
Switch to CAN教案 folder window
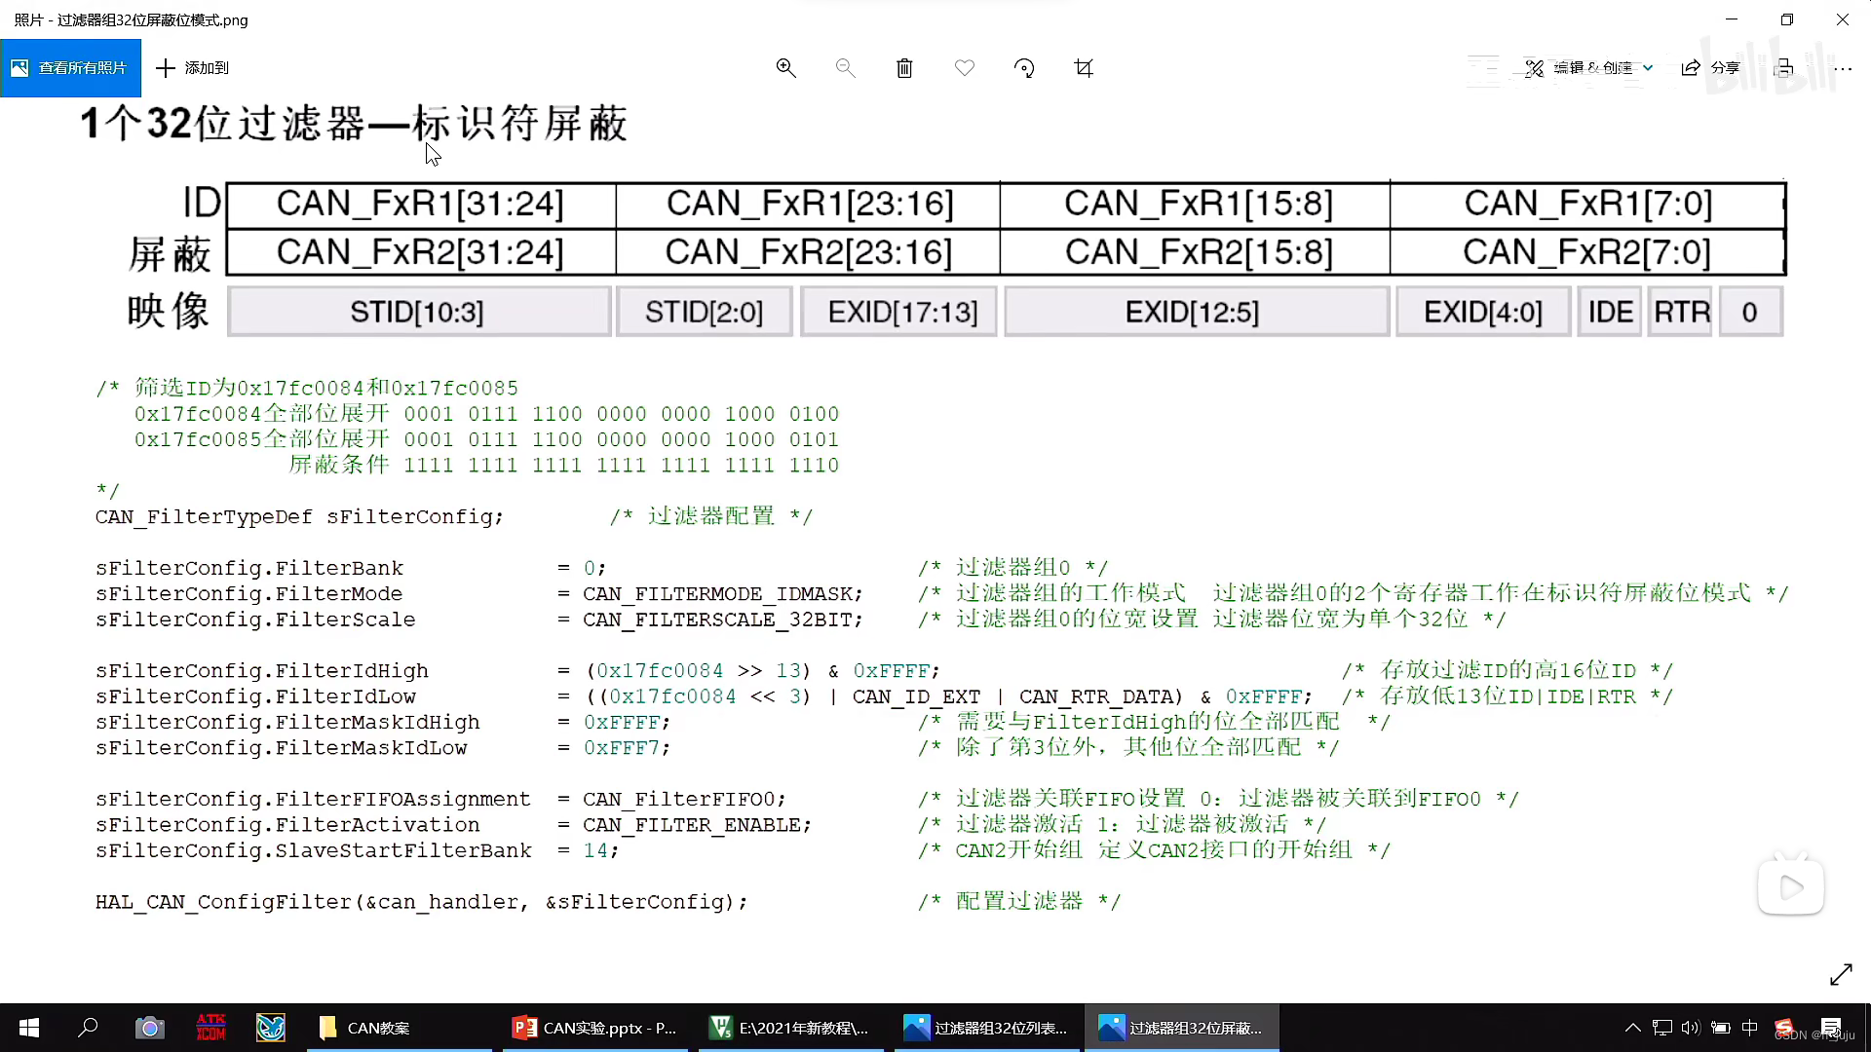[400, 1028]
